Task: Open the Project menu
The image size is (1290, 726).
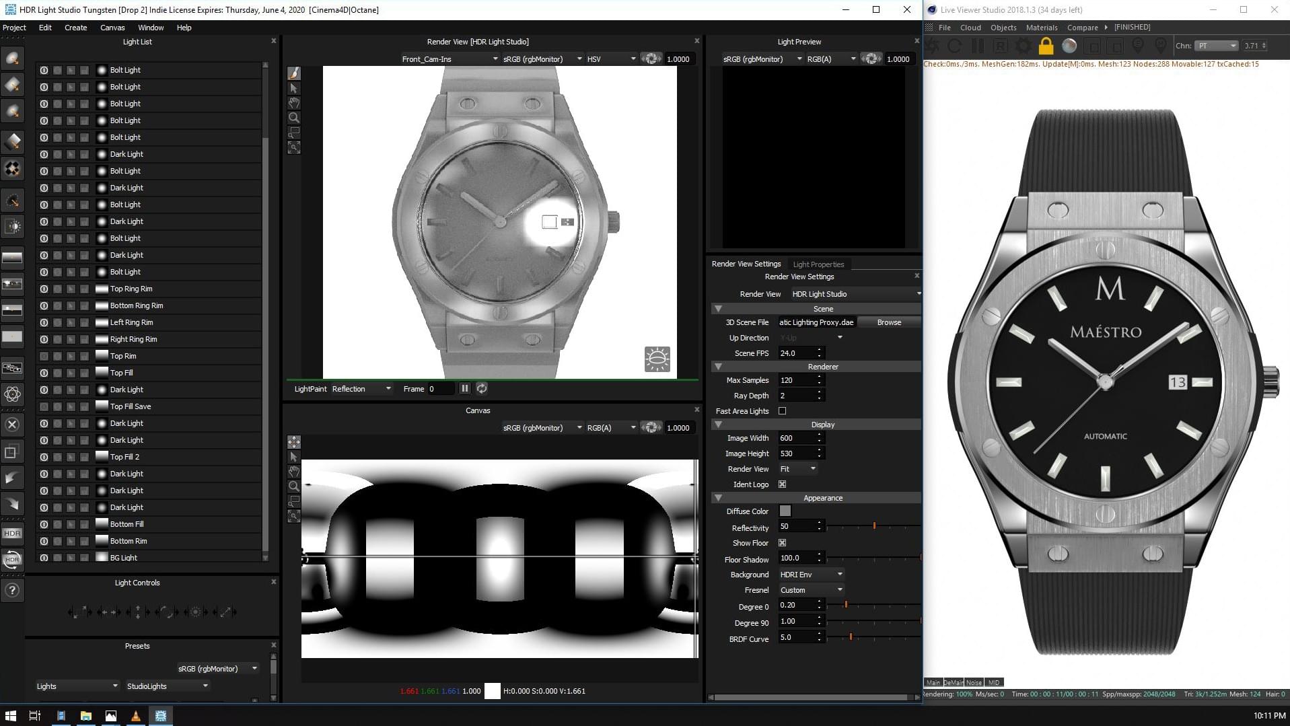Action: click(x=14, y=28)
